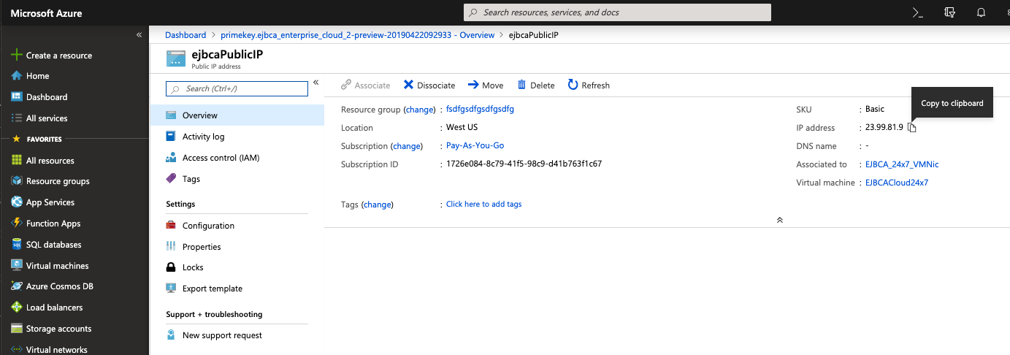Collapse the essentials section chevron
This screenshot has width=1010, height=355.
[779, 220]
